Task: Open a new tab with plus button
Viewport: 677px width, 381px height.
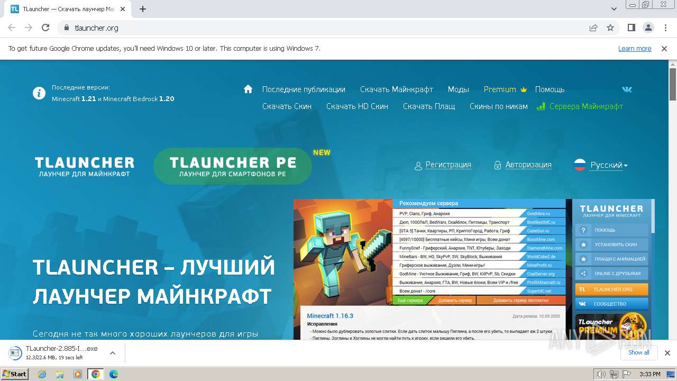Action: pos(143,9)
